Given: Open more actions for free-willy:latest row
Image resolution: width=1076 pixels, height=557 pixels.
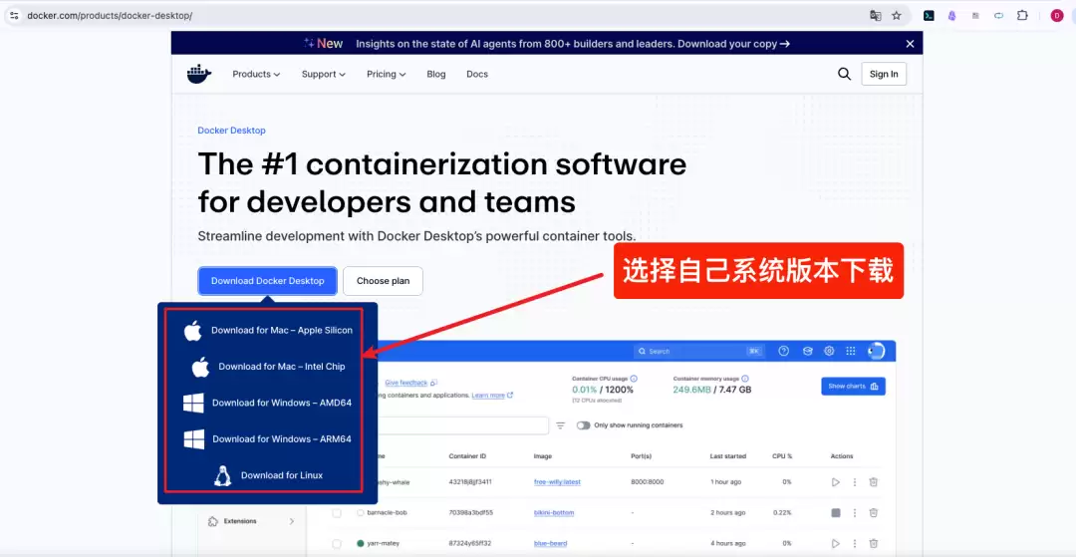Looking at the screenshot, I should pos(855,482).
